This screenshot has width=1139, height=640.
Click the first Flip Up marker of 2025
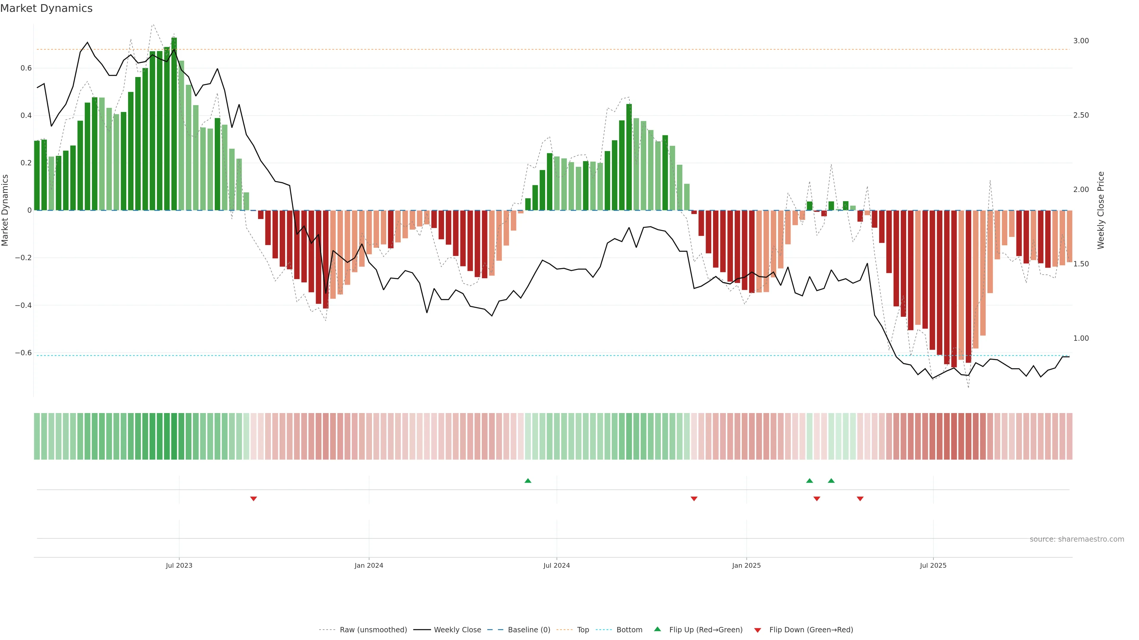click(x=809, y=481)
